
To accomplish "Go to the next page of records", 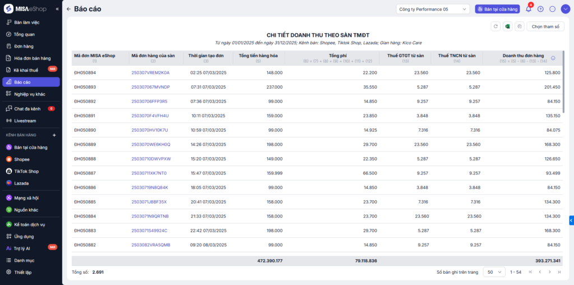I will pos(549,272).
